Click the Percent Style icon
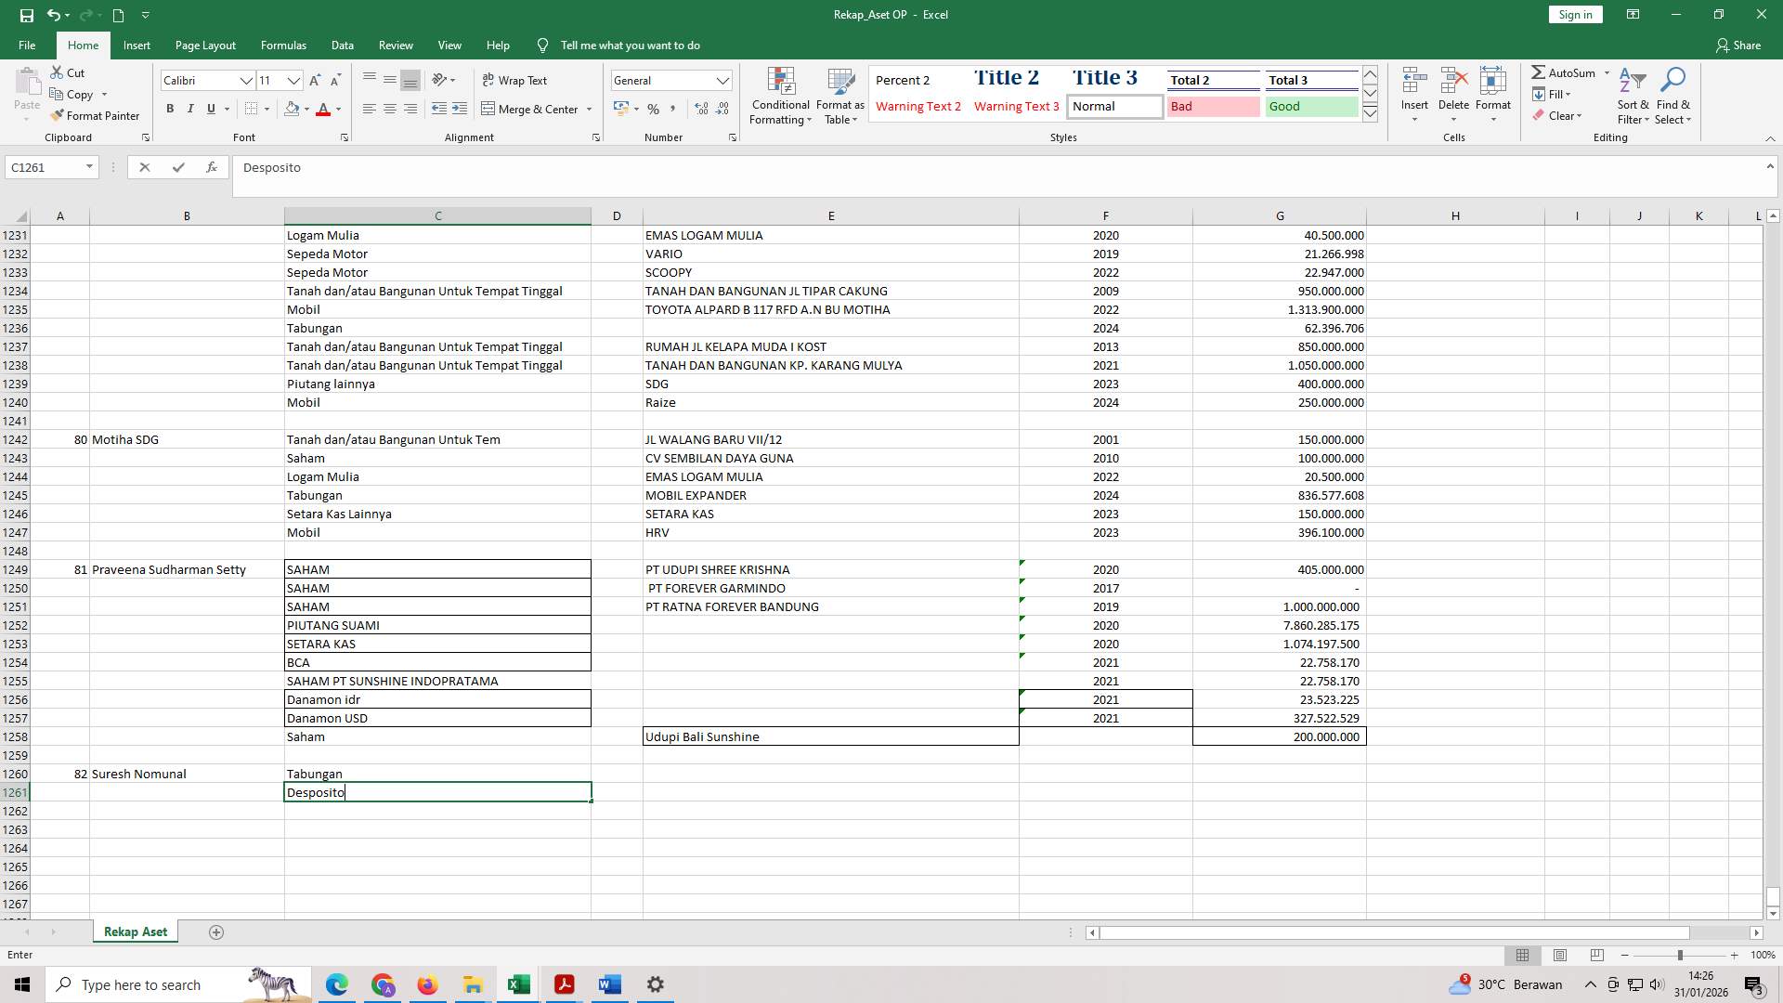1783x1003 pixels. click(x=654, y=109)
